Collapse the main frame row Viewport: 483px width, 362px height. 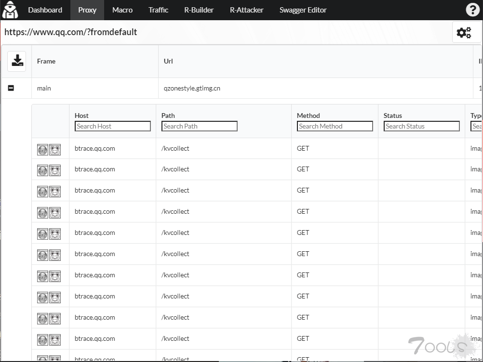pos(11,88)
